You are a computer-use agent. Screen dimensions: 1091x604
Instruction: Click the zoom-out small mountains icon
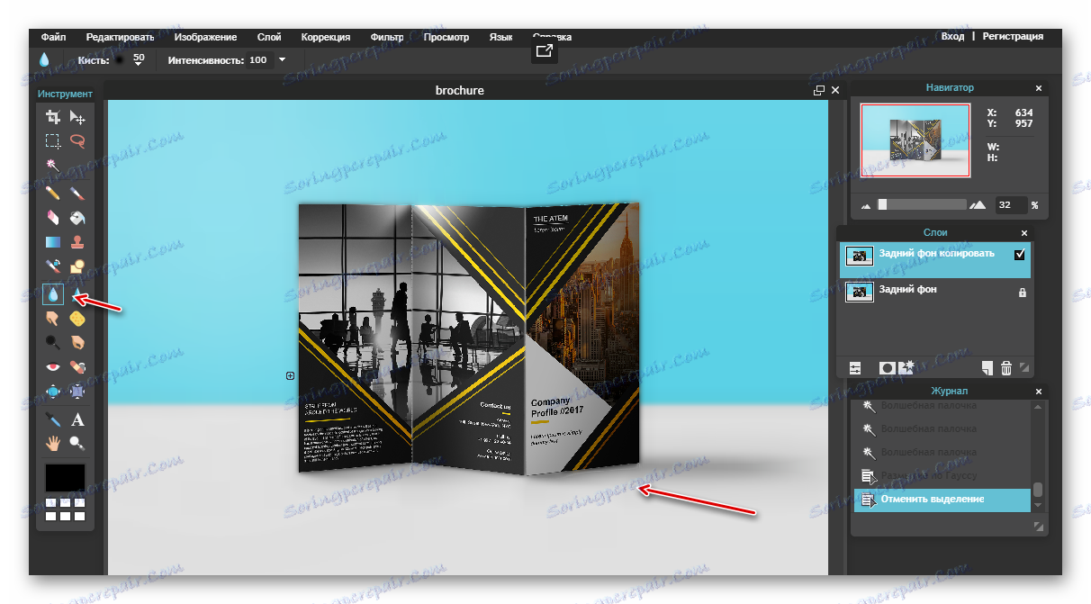(x=867, y=206)
